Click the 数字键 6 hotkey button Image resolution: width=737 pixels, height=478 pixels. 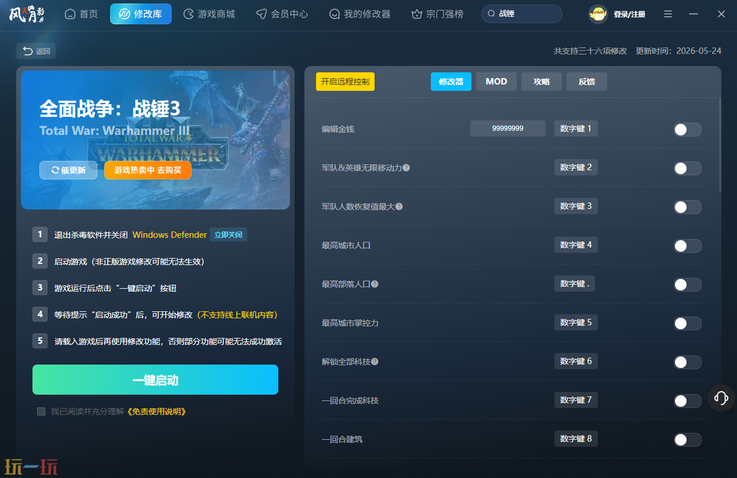coord(576,361)
